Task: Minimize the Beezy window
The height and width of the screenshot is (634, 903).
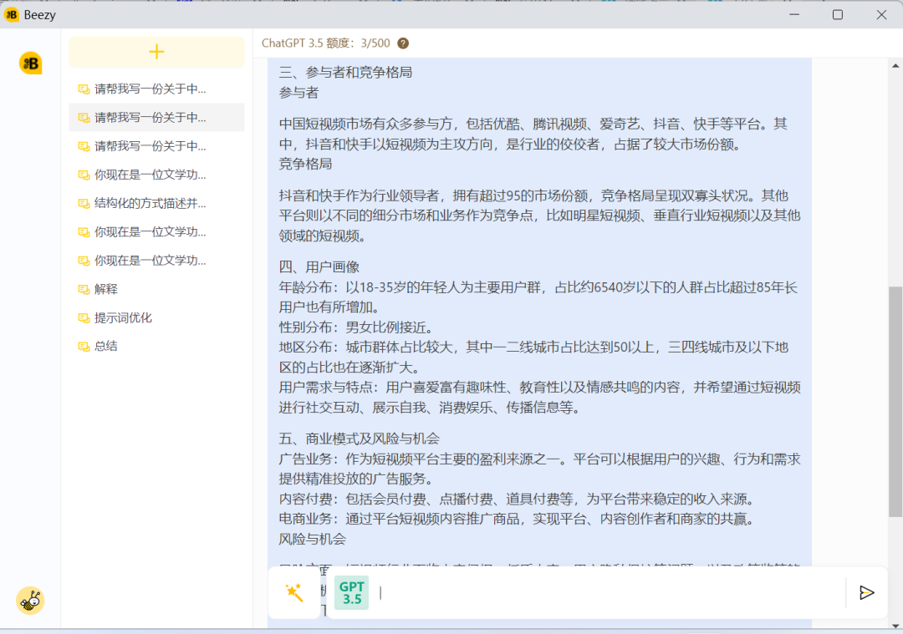Action: 795,14
